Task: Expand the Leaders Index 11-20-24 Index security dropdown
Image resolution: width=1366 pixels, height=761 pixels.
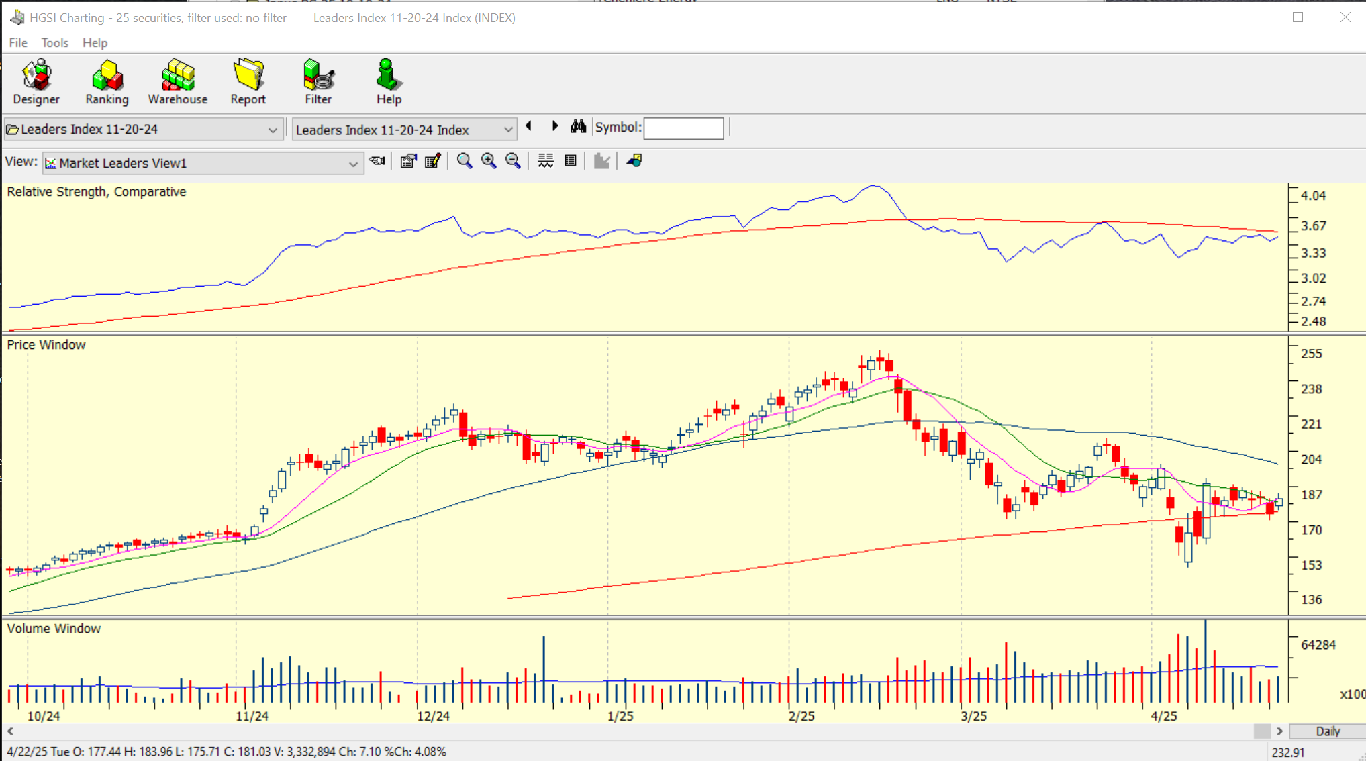Action: tap(508, 130)
